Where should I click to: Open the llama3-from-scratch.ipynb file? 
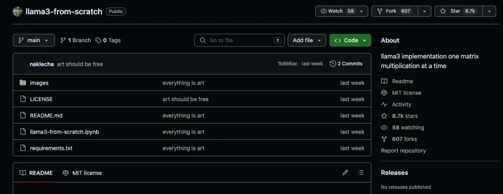64,132
